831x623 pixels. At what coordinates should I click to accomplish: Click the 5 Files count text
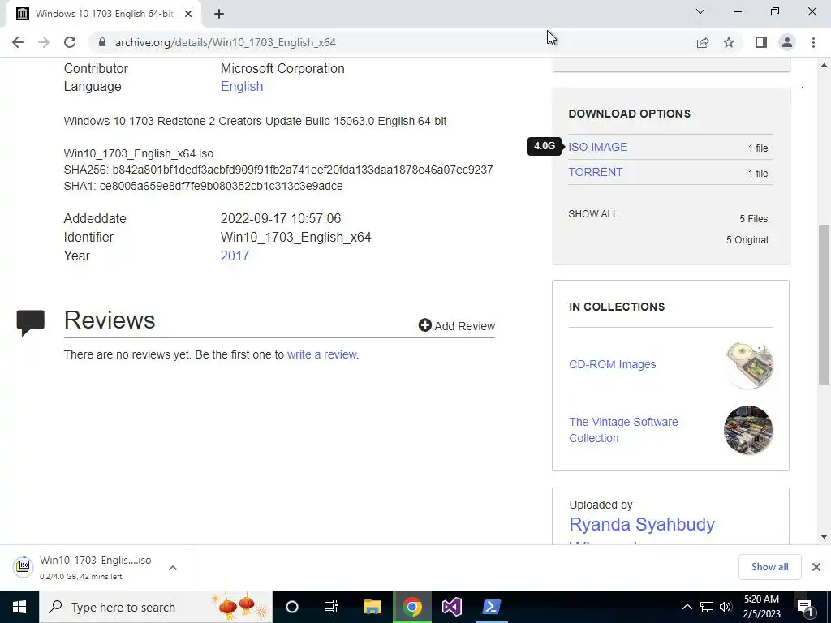point(754,219)
